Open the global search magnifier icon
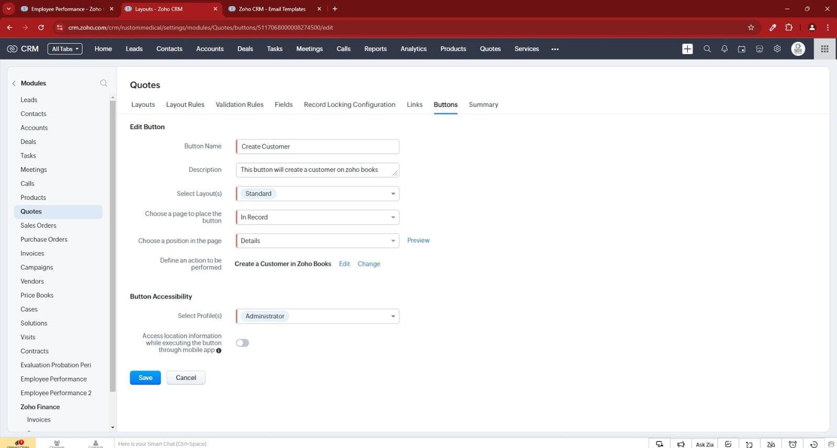The height and width of the screenshot is (448, 837). click(x=707, y=49)
